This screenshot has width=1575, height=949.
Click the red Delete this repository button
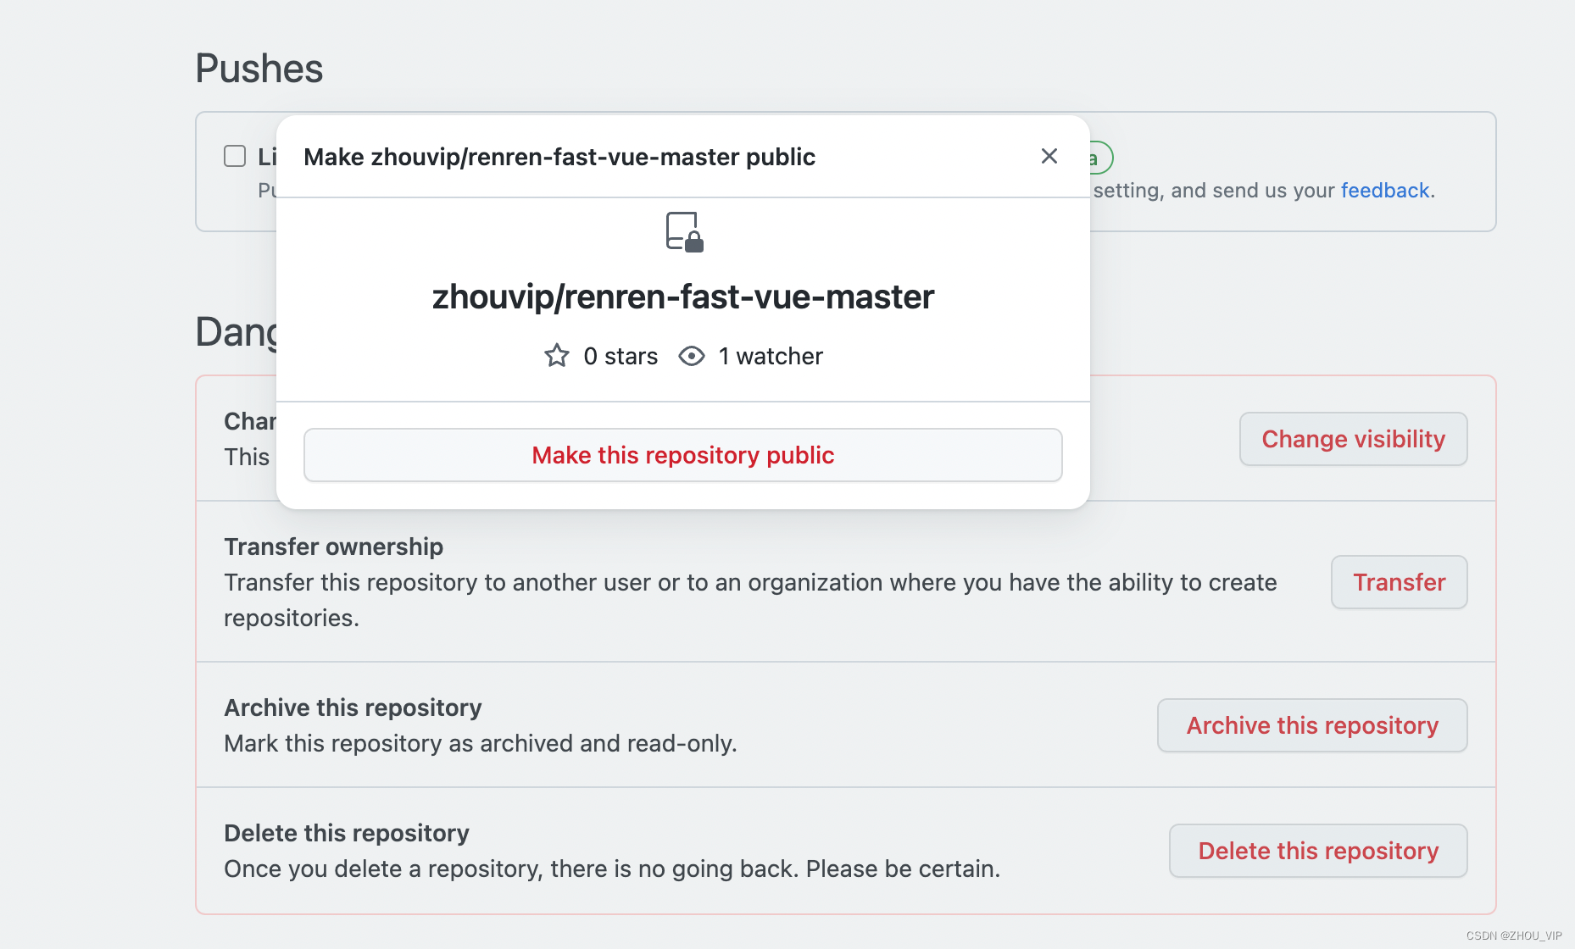click(1317, 851)
